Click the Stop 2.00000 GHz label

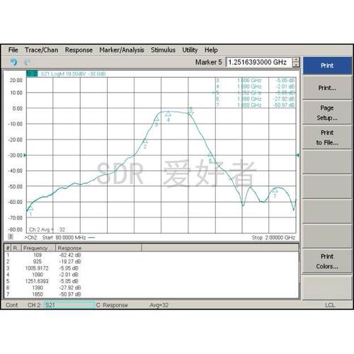(273, 237)
